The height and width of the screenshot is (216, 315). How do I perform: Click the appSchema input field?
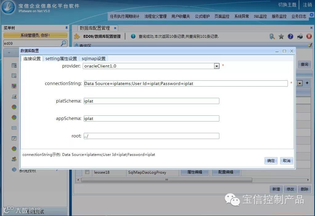point(151,118)
